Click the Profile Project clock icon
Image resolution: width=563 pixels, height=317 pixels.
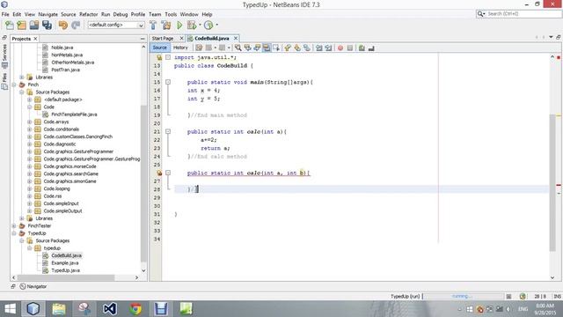click(208, 26)
